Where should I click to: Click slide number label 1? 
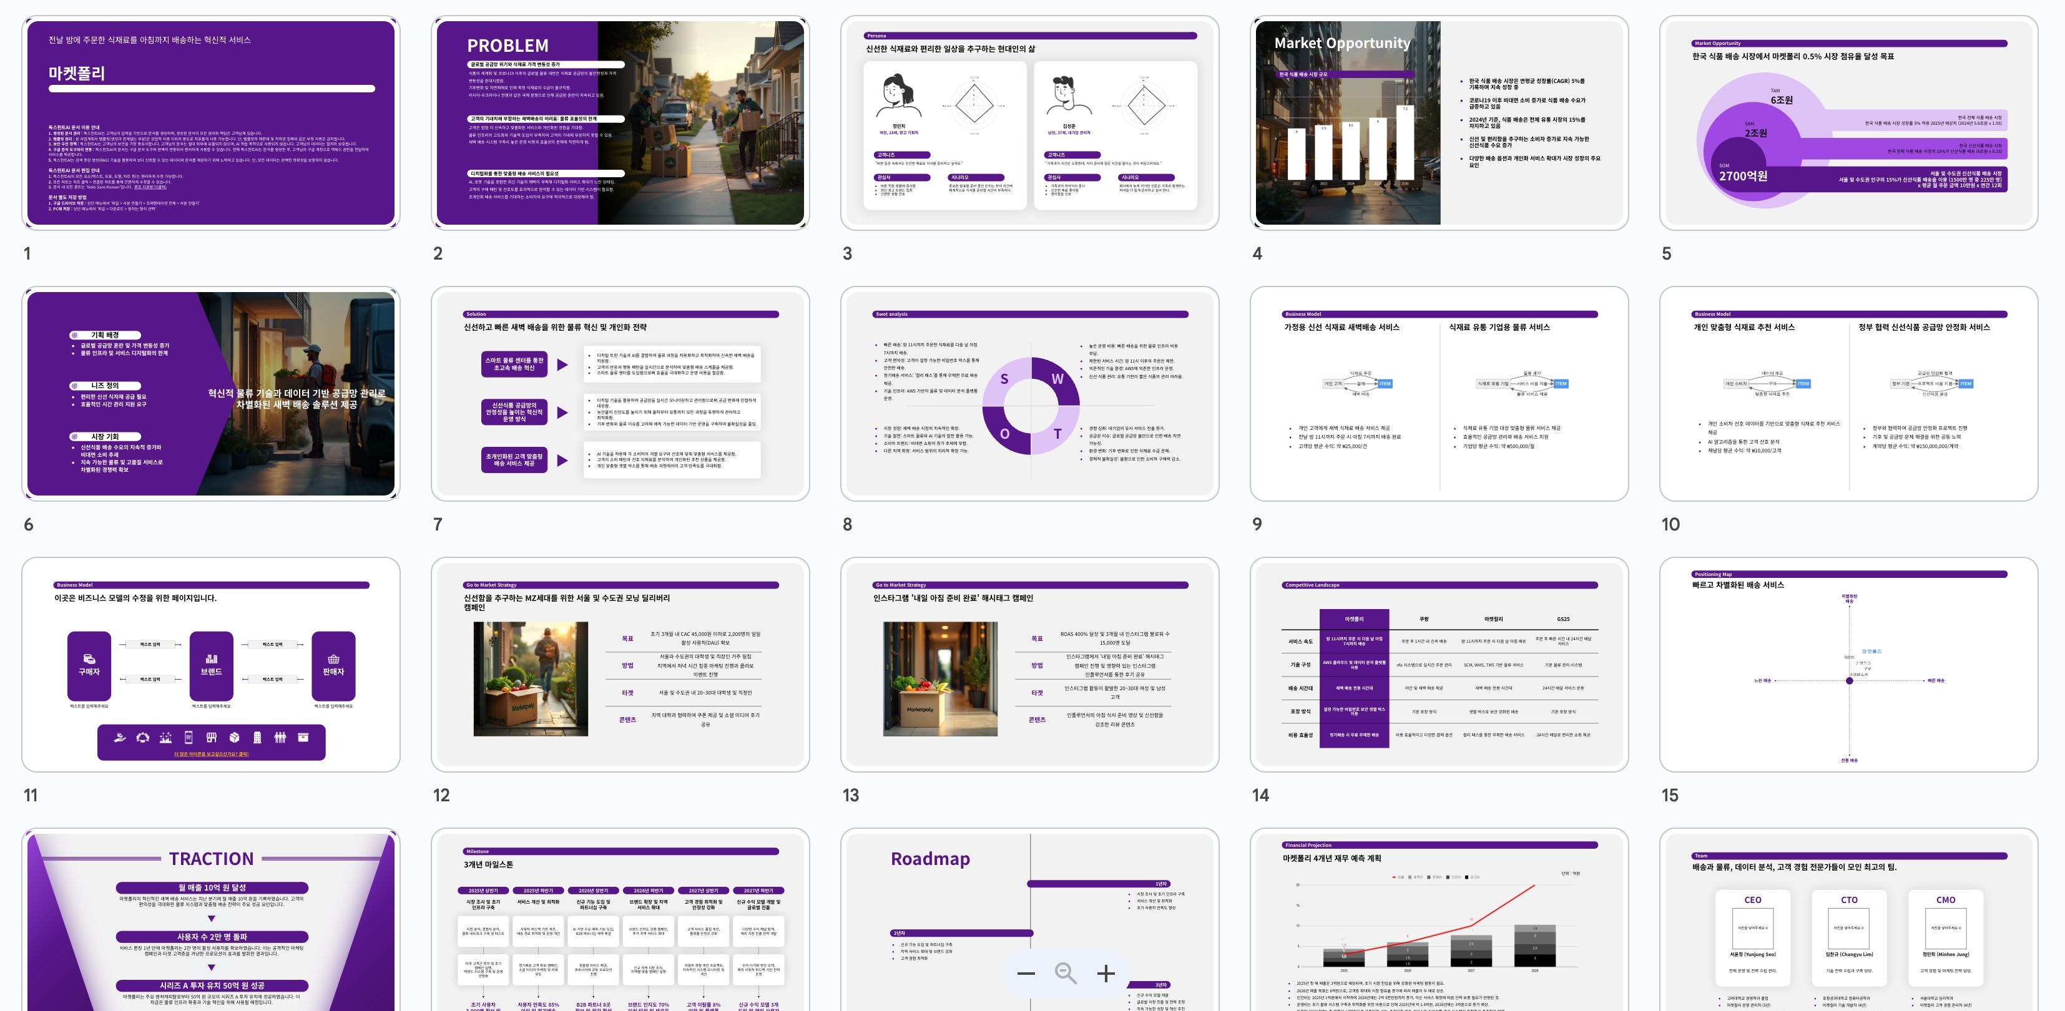pyautogui.click(x=27, y=253)
